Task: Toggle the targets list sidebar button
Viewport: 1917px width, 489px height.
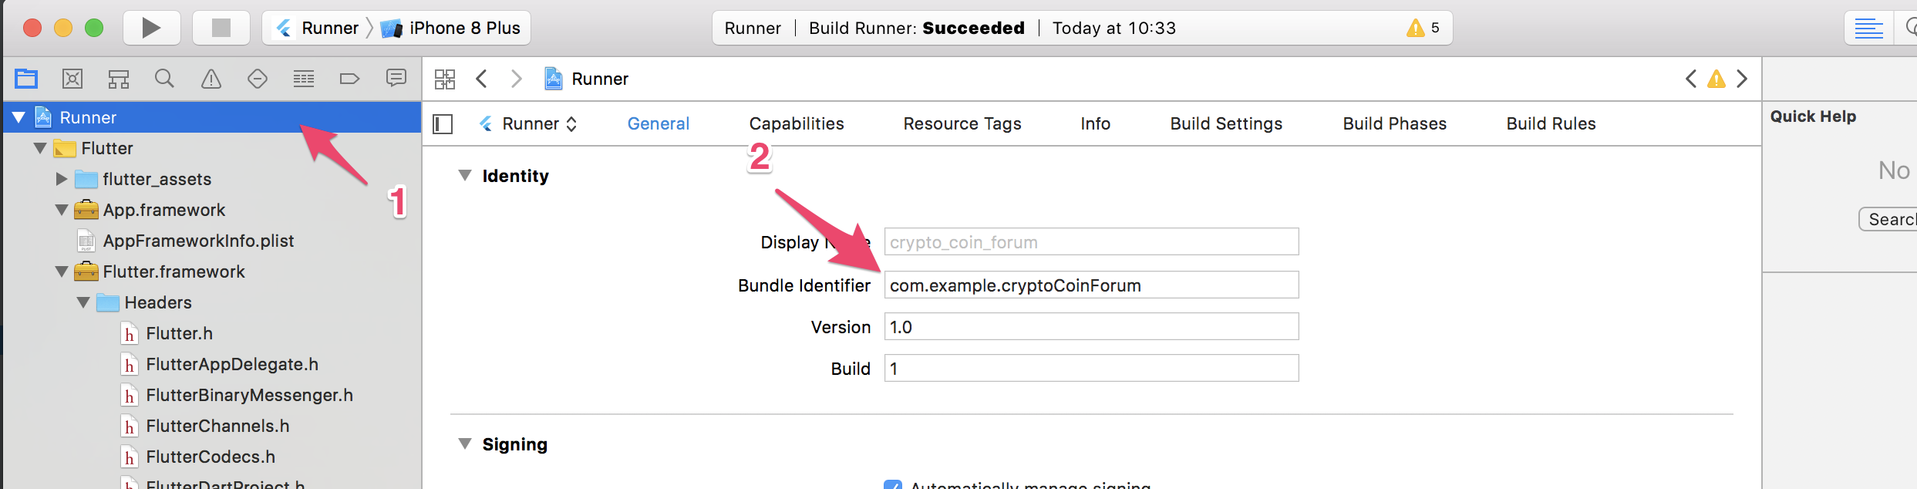Action: [443, 124]
